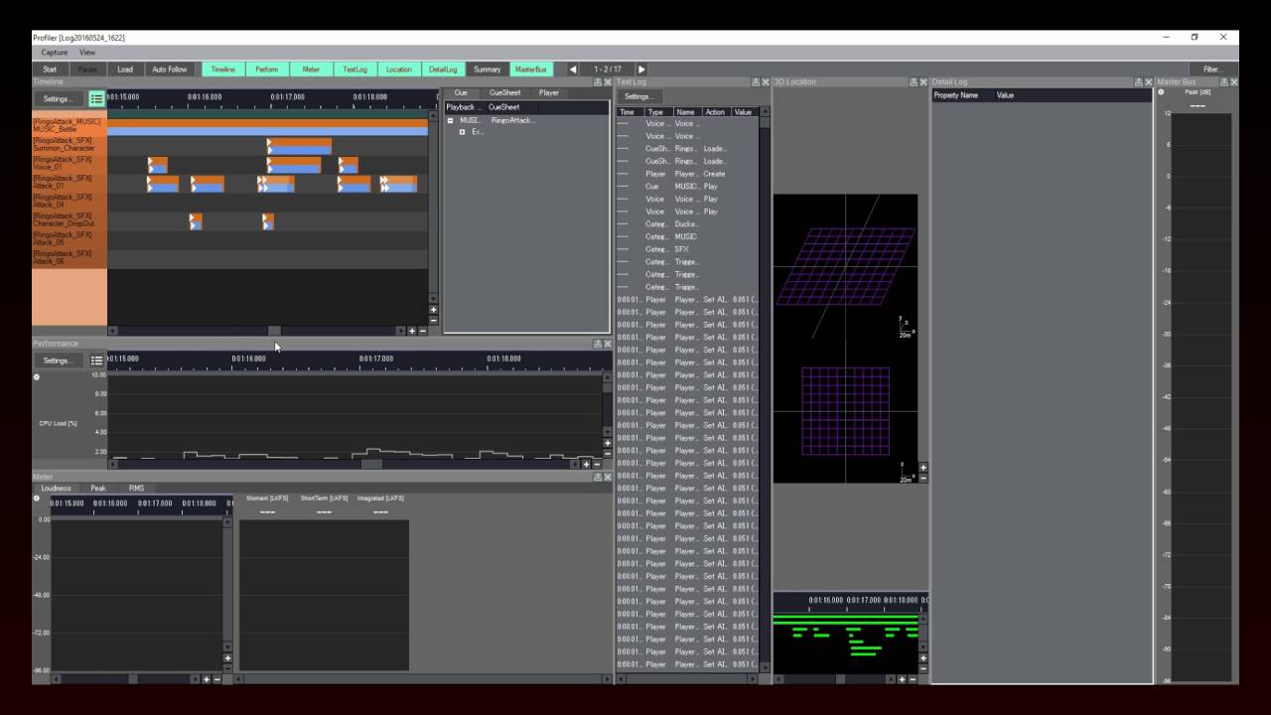This screenshot has width=1271, height=715.
Task: Select the Summon_Character clip in timeline
Action: (299, 145)
